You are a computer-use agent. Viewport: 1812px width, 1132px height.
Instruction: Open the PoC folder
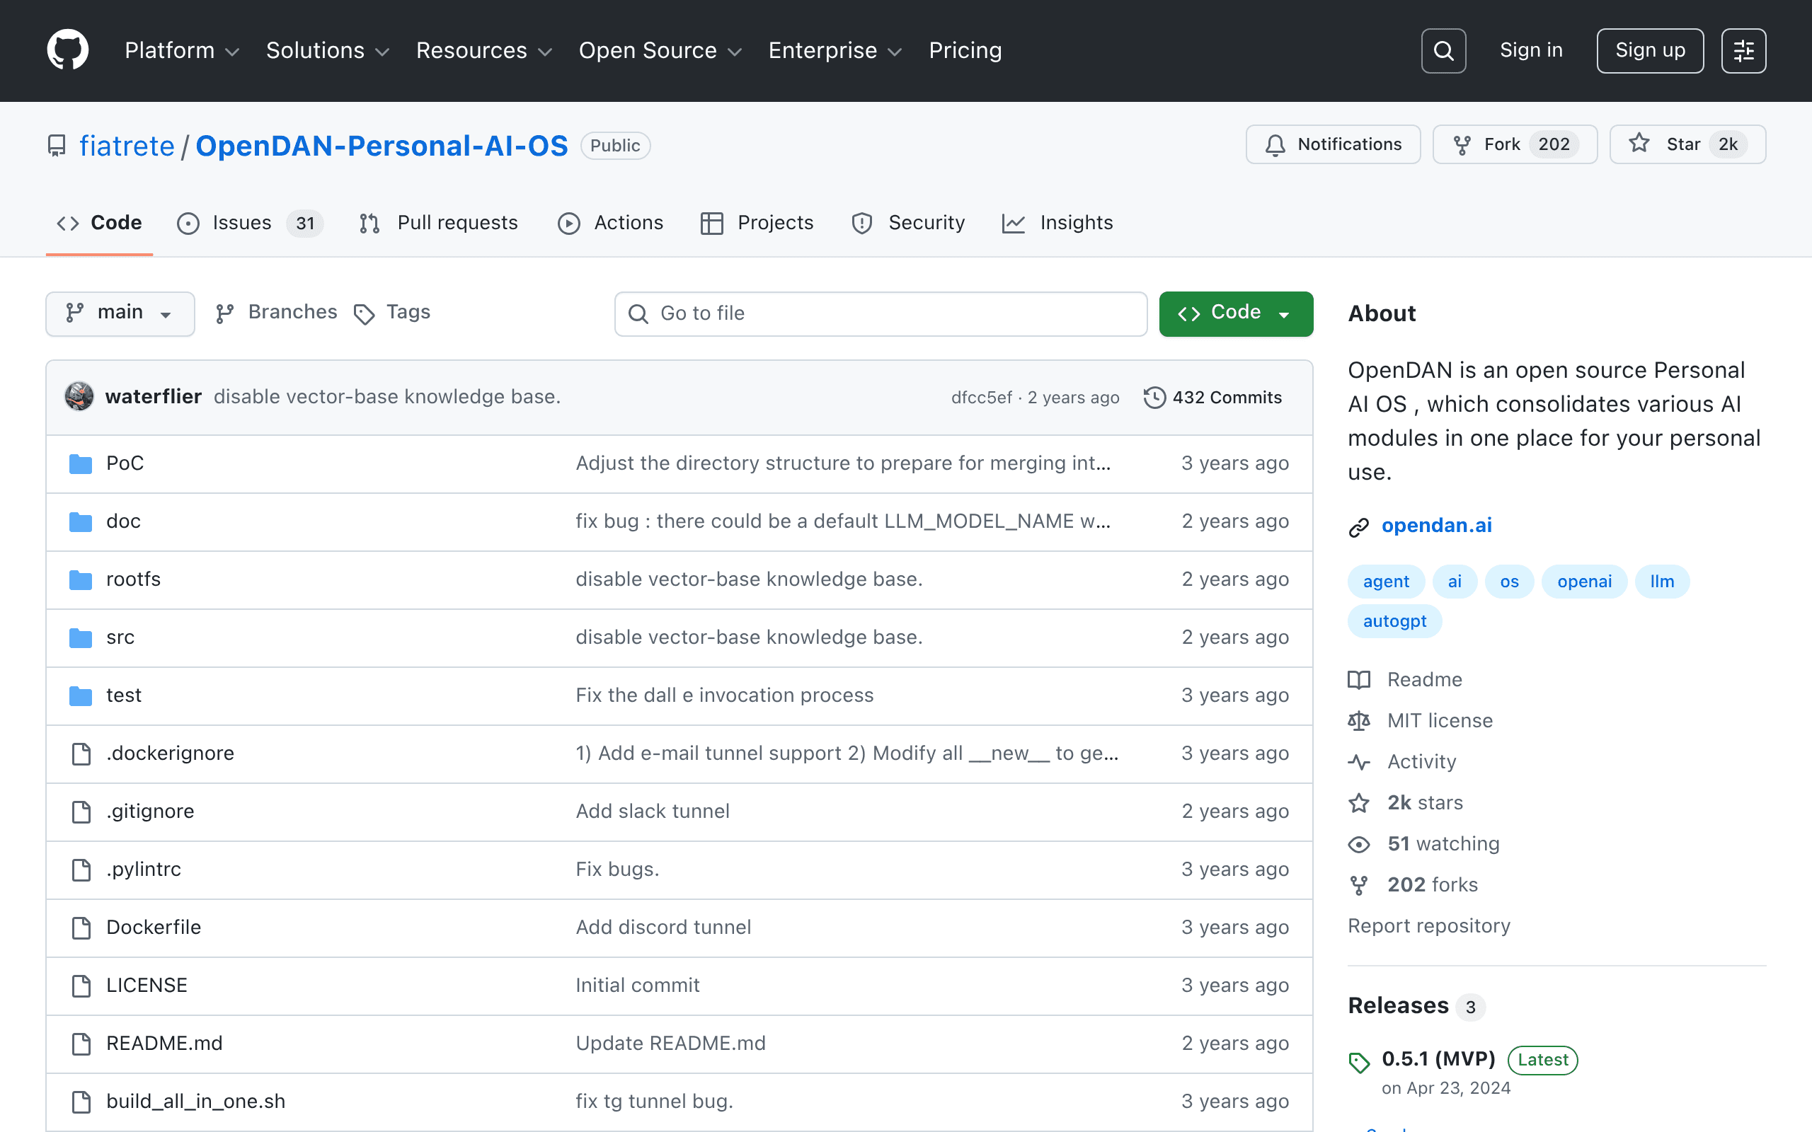pyautogui.click(x=125, y=463)
